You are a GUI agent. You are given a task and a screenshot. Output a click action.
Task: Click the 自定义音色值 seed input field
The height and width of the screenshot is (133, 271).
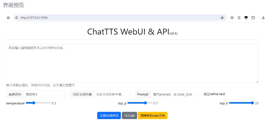click(112, 94)
